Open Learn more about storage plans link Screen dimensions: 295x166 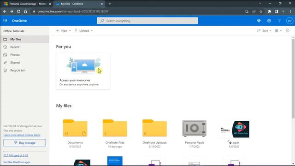[22, 135]
